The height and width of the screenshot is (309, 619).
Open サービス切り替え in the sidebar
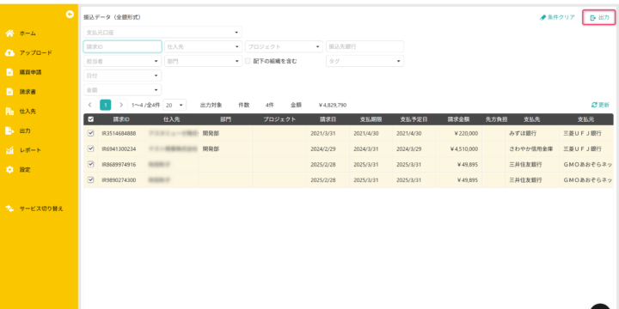[41, 209]
